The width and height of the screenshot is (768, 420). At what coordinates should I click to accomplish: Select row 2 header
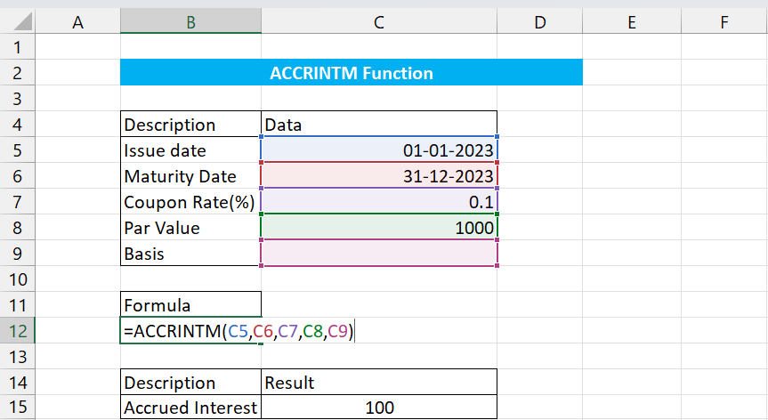point(18,73)
